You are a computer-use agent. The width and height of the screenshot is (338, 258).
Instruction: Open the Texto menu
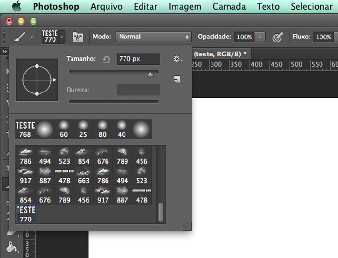point(268,7)
